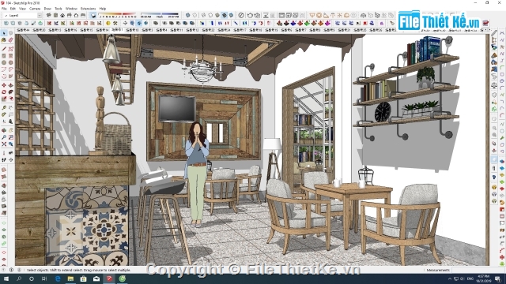Screen dimensions: 506x284
Task: Open the Extensions menu
Action: pyautogui.click(x=88, y=9)
